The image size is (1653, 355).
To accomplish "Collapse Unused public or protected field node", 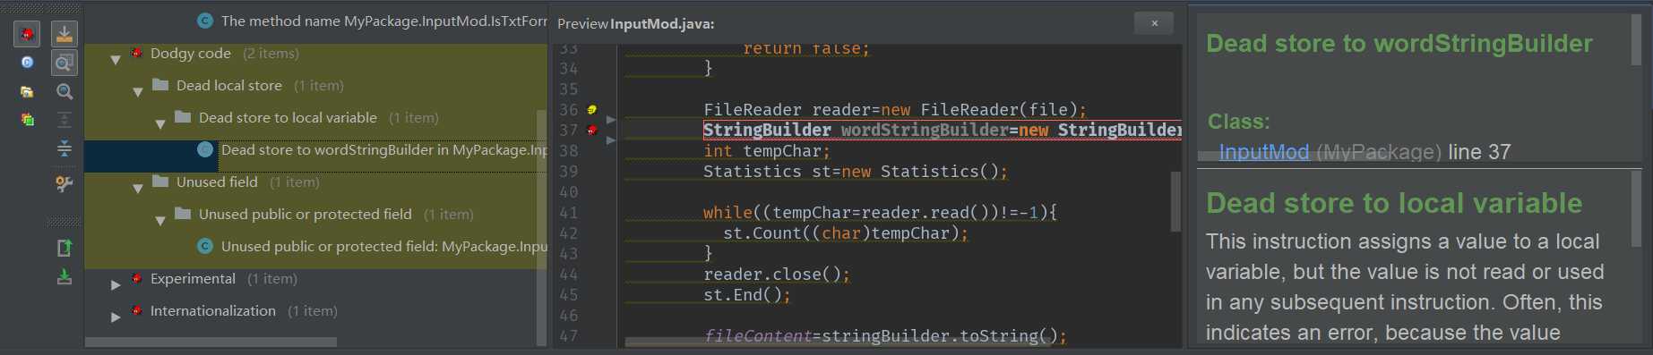I will point(160,221).
